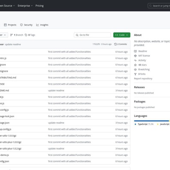
Task: Open the rollup.config.js file row name
Action: click(x=6, y=129)
